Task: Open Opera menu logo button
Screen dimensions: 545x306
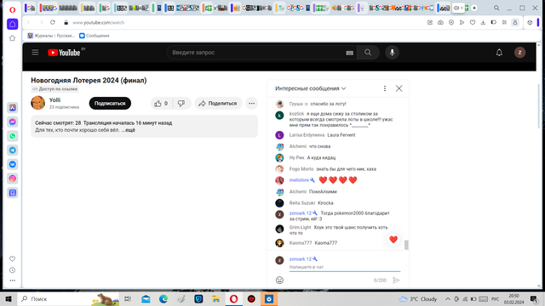Action: [13, 9]
